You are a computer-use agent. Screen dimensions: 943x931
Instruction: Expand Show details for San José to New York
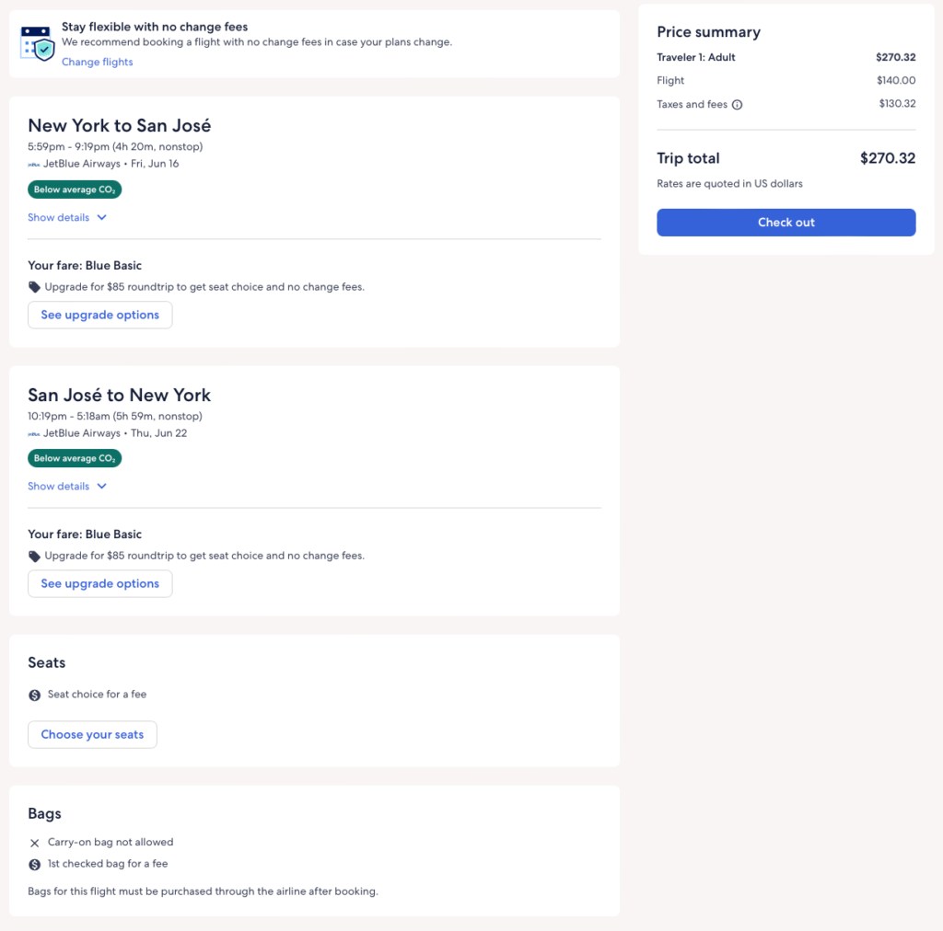[x=67, y=487]
